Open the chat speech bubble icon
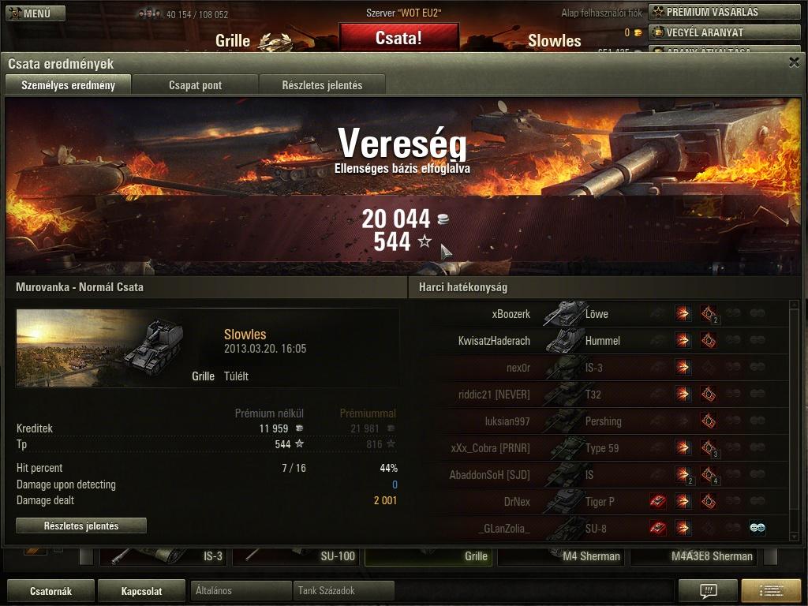Viewport: 808px width, 606px height. click(708, 590)
